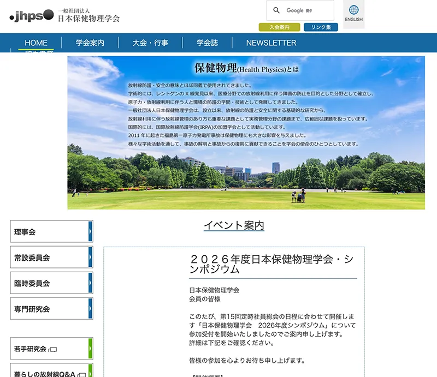Click the arrow chevron on 常設委員会 button

pos(90,257)
